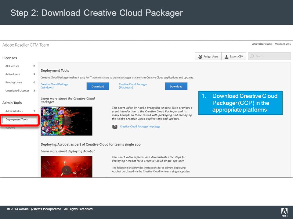Open Support in the sidebar
The width and height of the screenshot is (293, 219).
tap(10, 128)
